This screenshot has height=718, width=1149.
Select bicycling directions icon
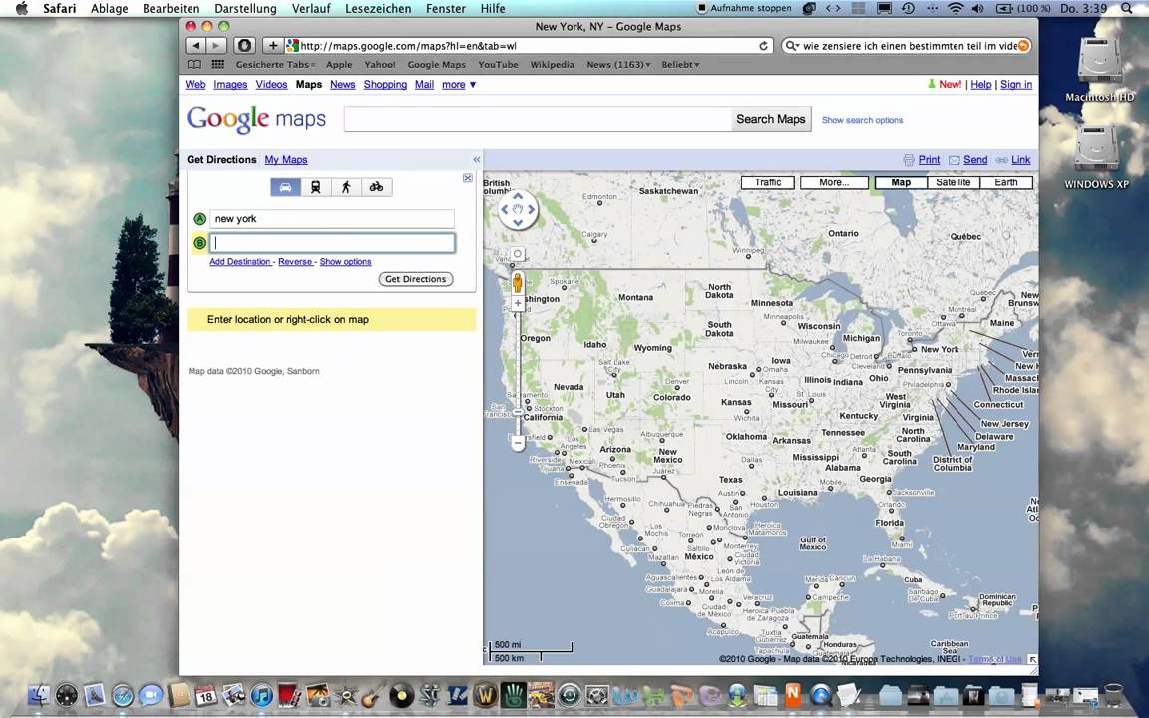377,187
